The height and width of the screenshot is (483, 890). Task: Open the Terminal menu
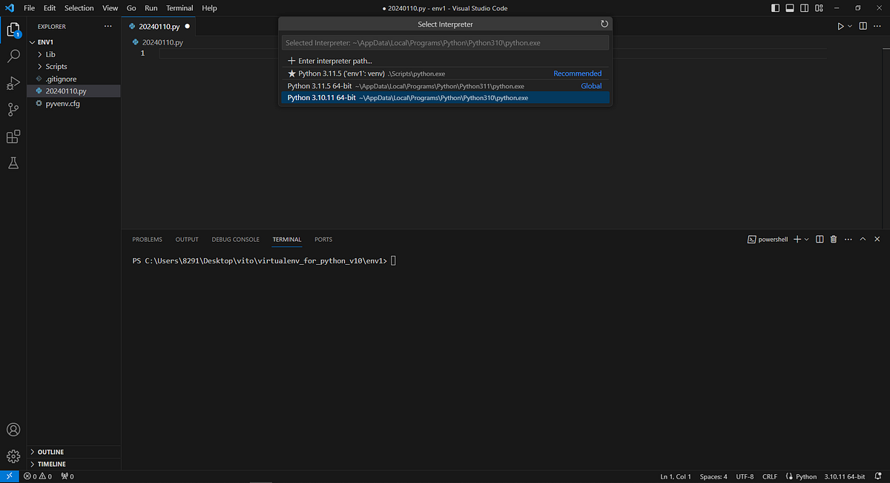click(180, 8)
